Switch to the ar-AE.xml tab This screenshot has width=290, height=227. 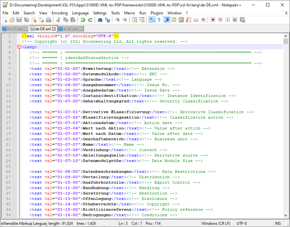pos(70,29)
